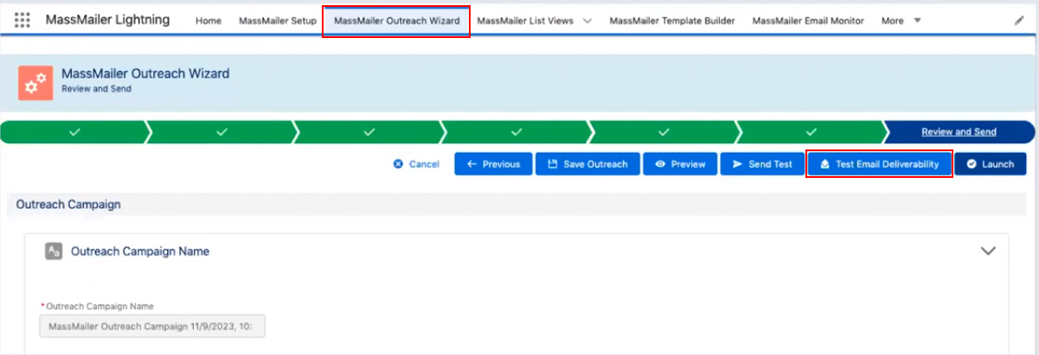Click the Review and Send step link
Screen dimensions: 1039x355
tap(959, 132)
